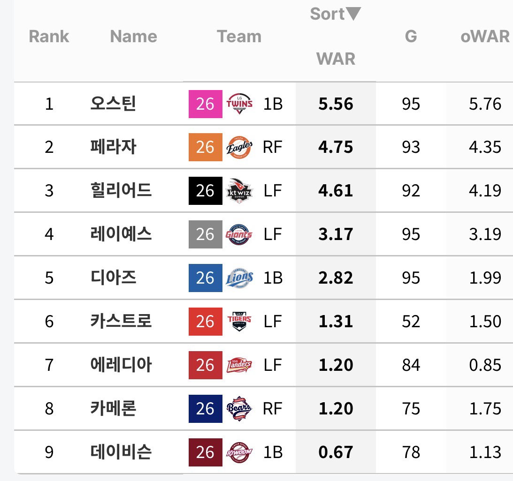Click the pink 26 season badge

tap(206, 104)
